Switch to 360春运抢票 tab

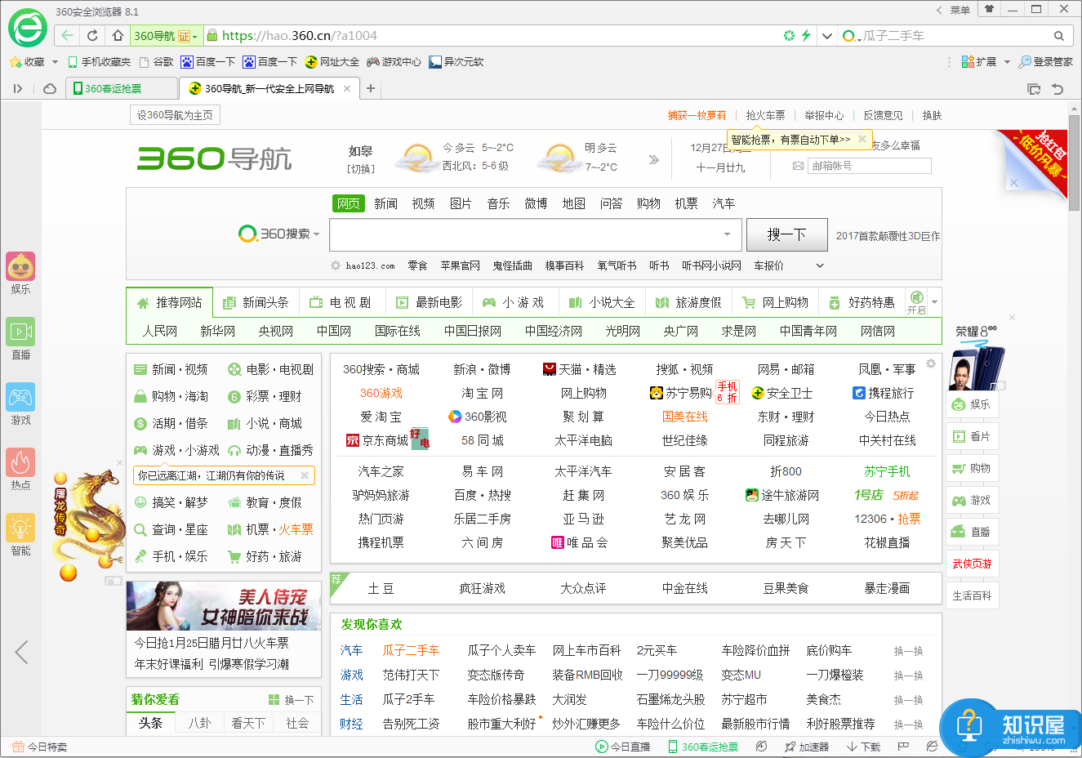point(120,88)
